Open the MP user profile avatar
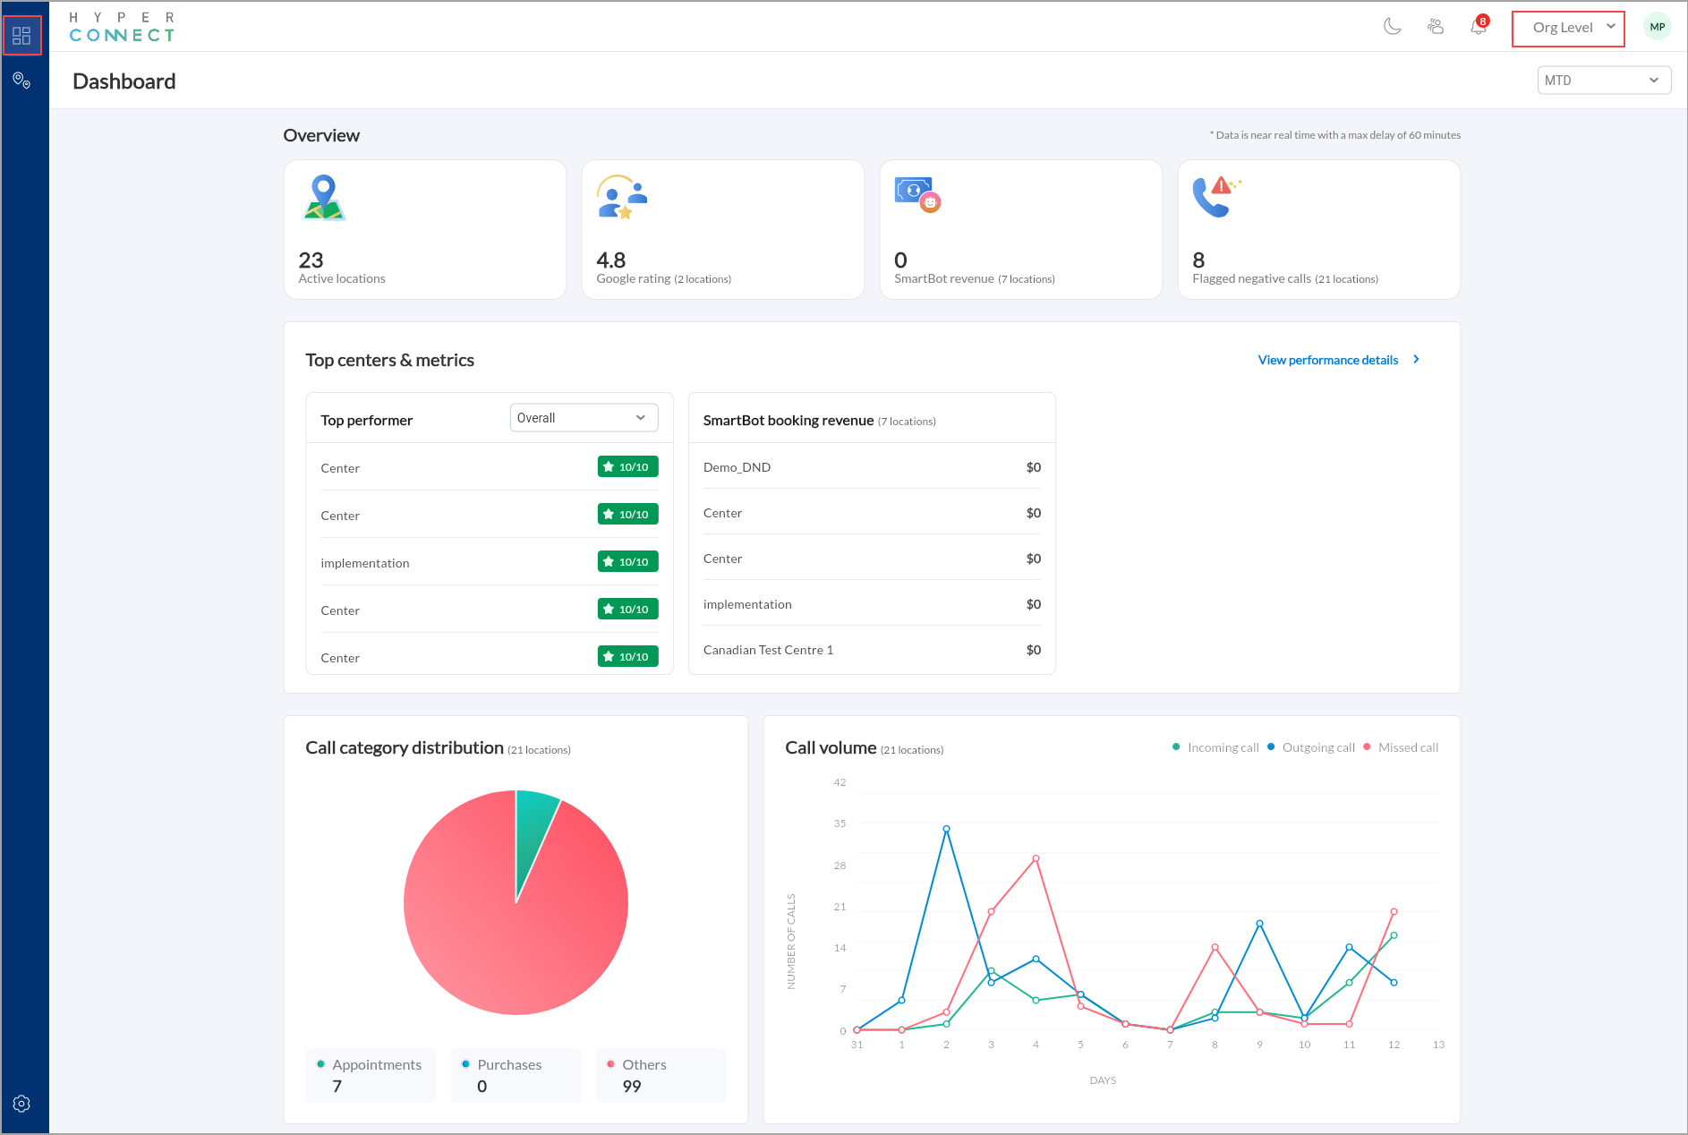1688x1135 pixels. (x=1657, y=27)
